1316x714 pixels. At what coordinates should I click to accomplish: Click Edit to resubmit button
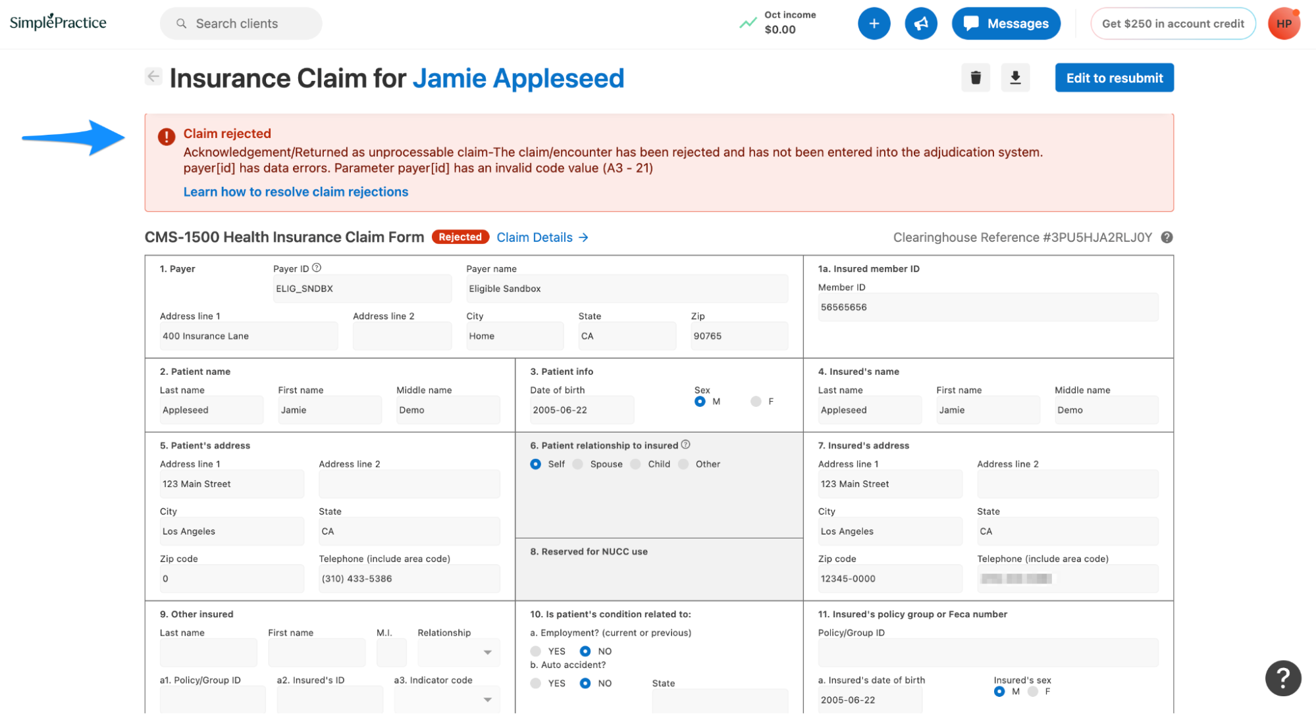(x=1114, y=78)
